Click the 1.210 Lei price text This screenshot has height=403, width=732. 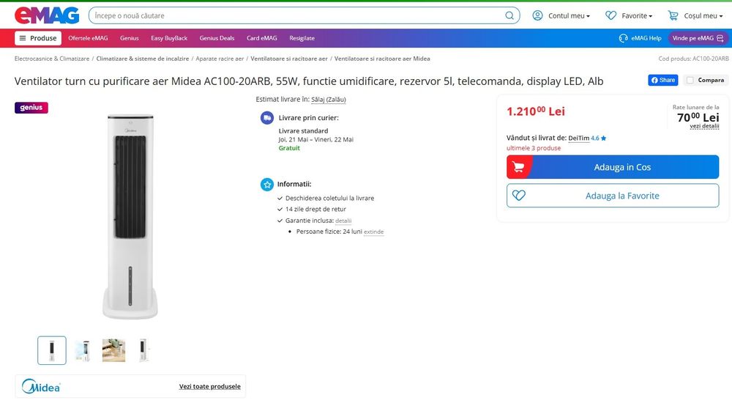(536, 111)
